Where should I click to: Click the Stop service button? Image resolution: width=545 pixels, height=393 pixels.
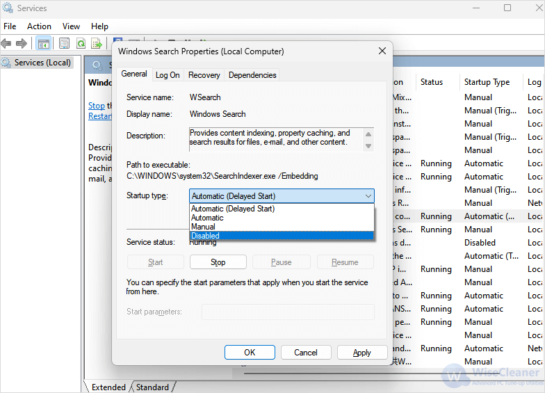tap(218, 262)
